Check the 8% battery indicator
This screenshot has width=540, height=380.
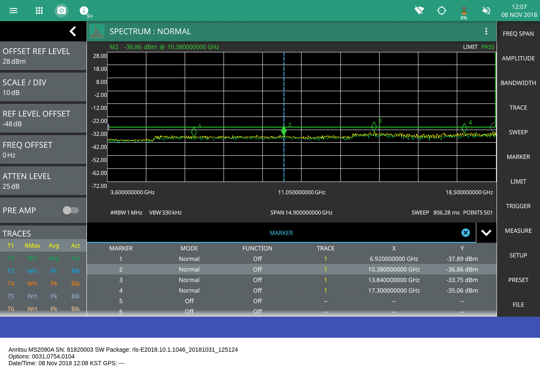click(x=464, y=13)
